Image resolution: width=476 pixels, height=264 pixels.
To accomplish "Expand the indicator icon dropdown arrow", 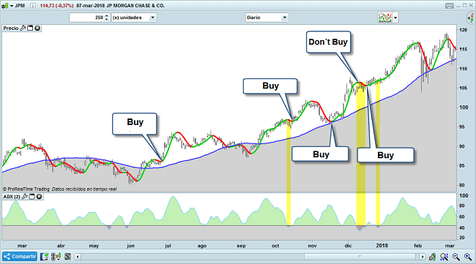I will 395,18.
